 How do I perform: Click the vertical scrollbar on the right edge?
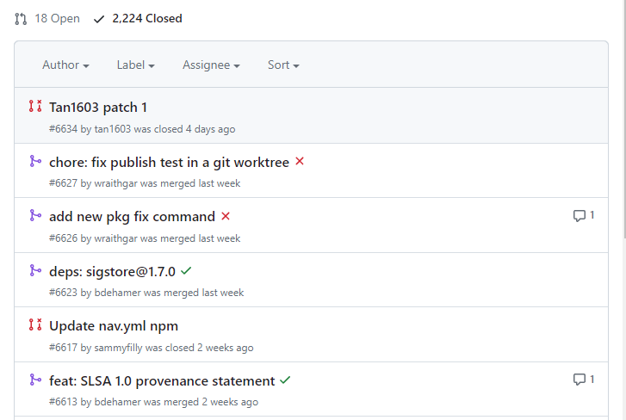coord(624,120)
